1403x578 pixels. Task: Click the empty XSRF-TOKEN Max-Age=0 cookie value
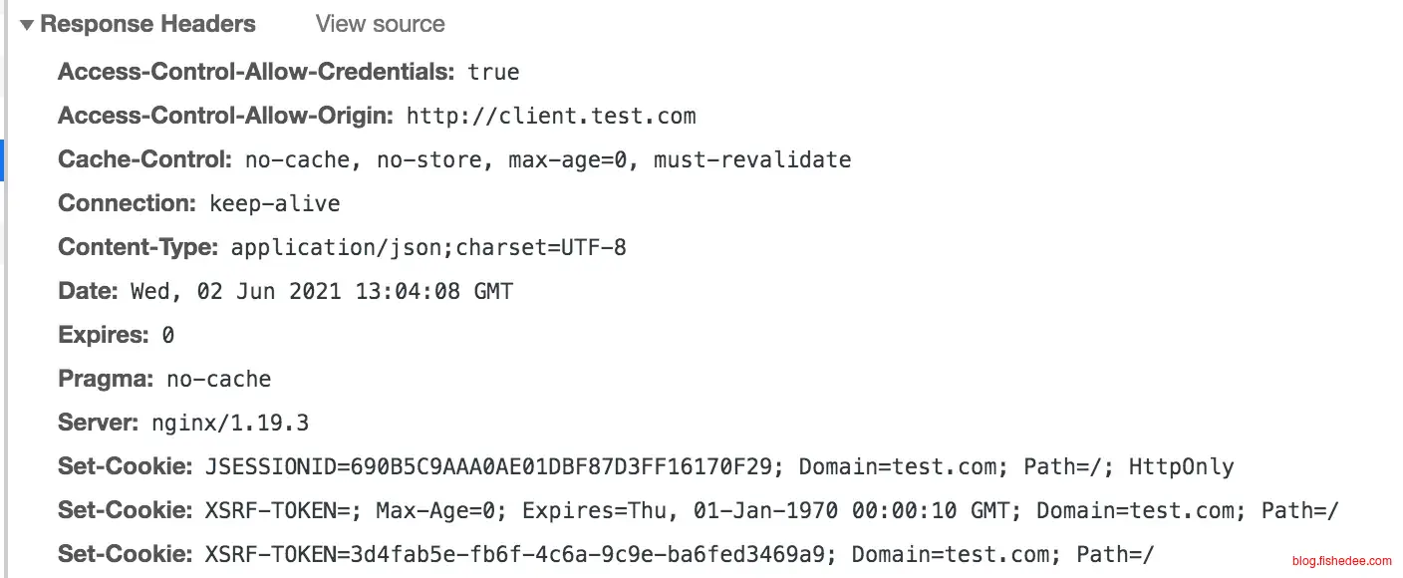click(771, 510)
